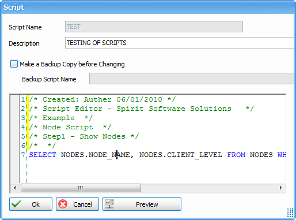Enable Make a Backup Copy before Changing

coord(14,64)
